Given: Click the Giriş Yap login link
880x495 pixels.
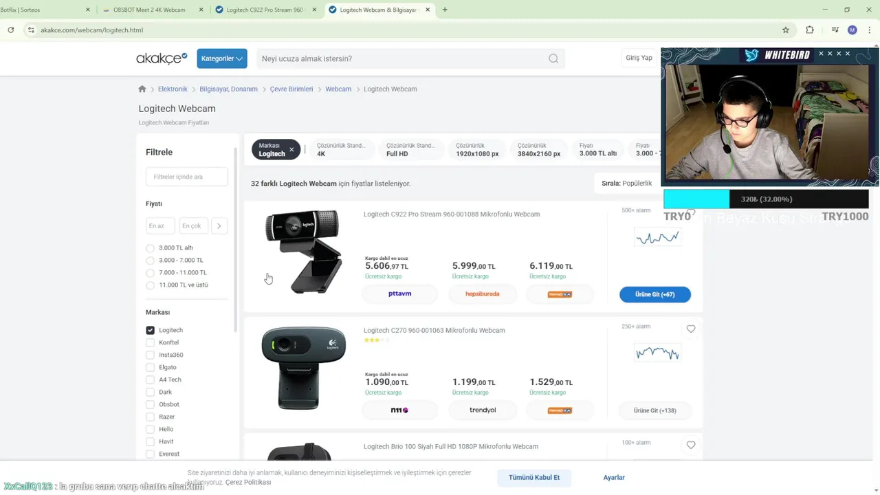Looking at the screenshot, I should click(x=639, y=58).
